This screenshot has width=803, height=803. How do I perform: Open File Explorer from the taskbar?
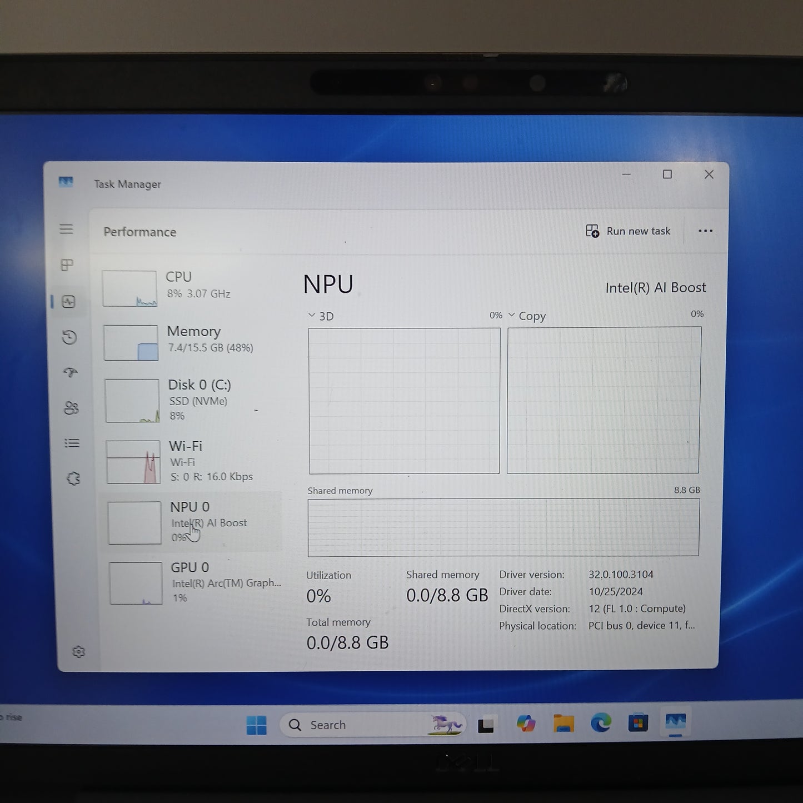563,724
